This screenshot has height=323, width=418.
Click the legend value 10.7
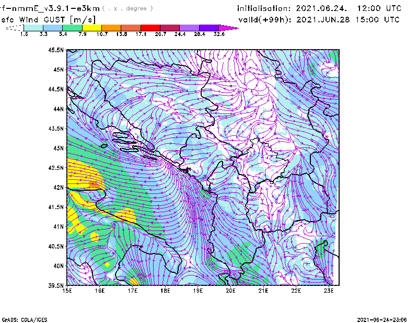[x=102, y=34]
